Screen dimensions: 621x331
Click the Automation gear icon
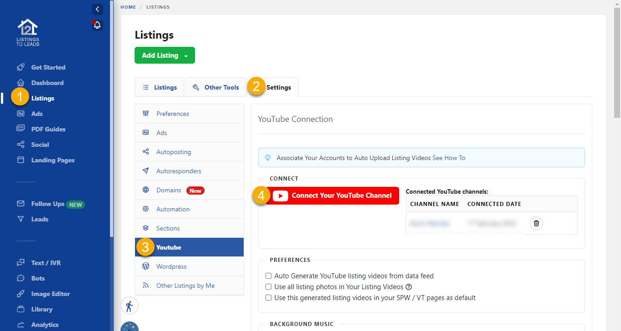click(145, 209)
